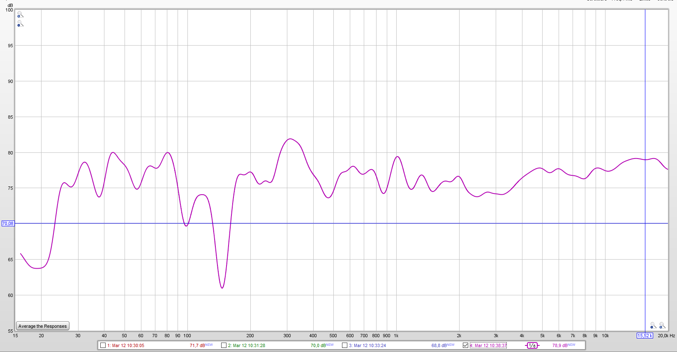Show the Mar 12 10:31:28 trace
Image resolution: width=677 pixels, height=352 pixels.
224,345
